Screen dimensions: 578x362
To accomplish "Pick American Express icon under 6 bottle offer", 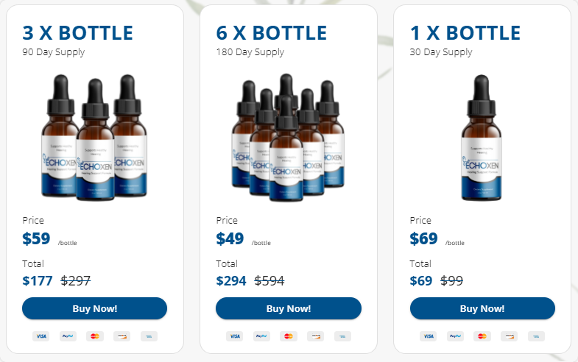I will click(x=342, y=336).
